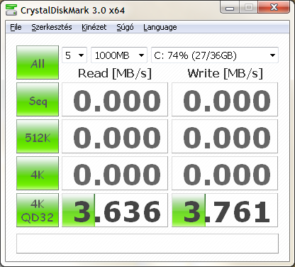
Task: Start the 512K random test
Action: [38, 136]
